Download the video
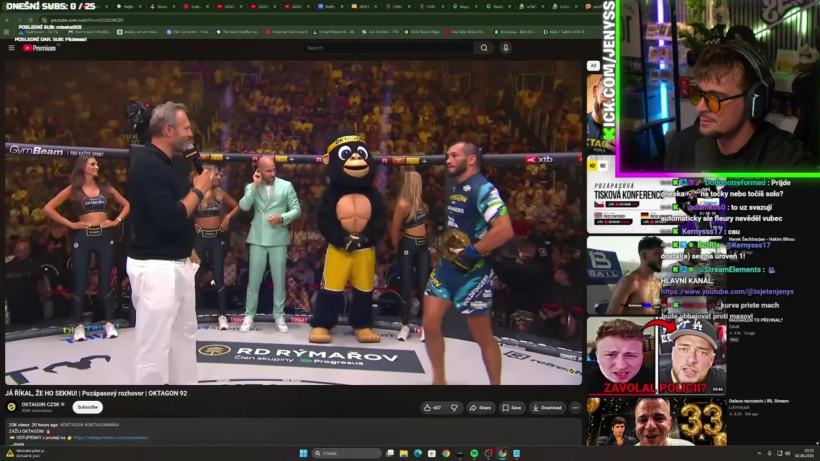This screenshot has height=461, width=820. (x=547, y=408)
